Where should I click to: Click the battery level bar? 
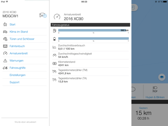pyautogui.click(x=93, y=38)
